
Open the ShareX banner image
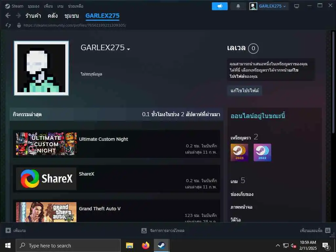point(46,178)
